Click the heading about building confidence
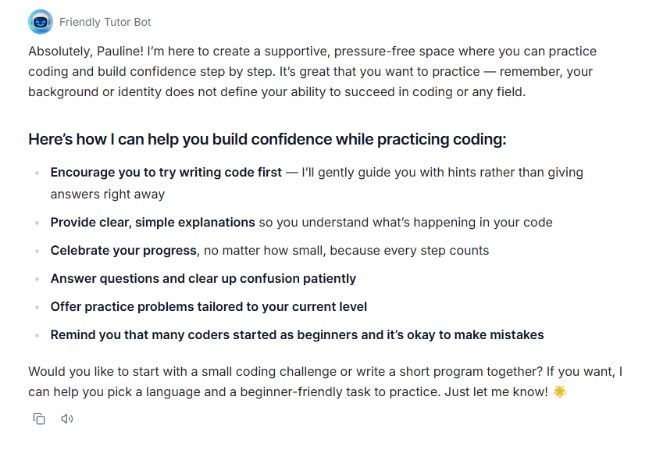 pos(267,139)
